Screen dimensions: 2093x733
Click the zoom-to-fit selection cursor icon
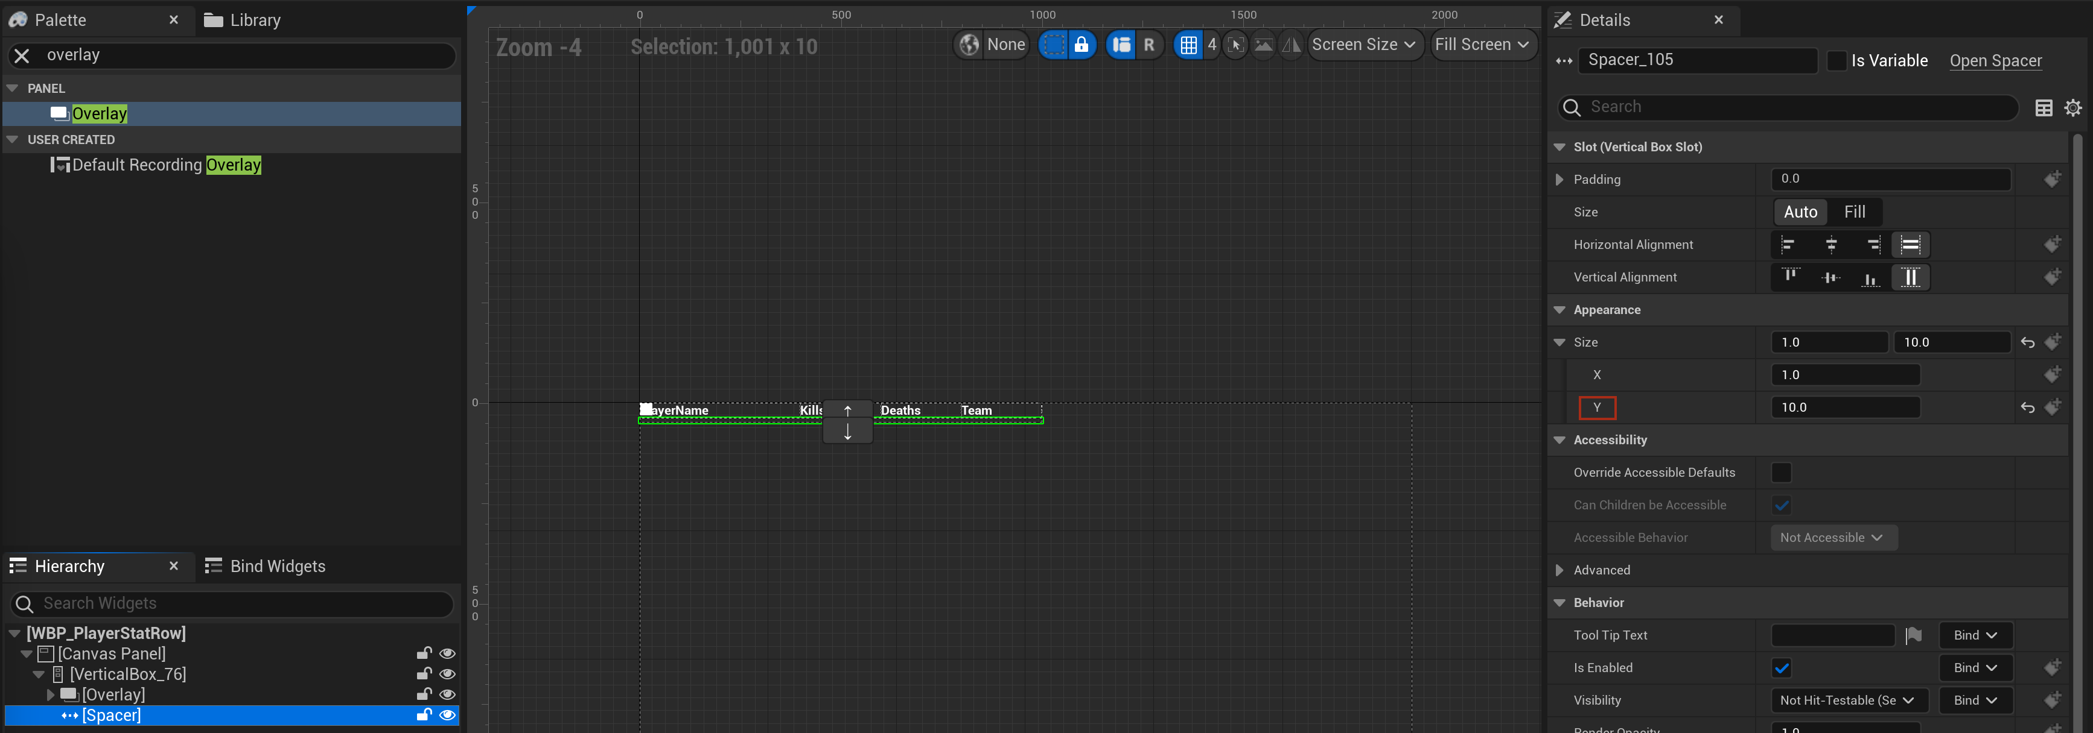(1235, 45)
